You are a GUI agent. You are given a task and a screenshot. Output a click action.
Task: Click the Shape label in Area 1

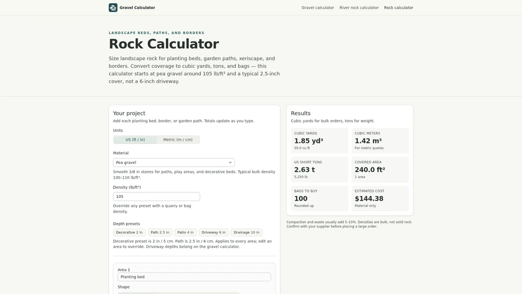123,287
